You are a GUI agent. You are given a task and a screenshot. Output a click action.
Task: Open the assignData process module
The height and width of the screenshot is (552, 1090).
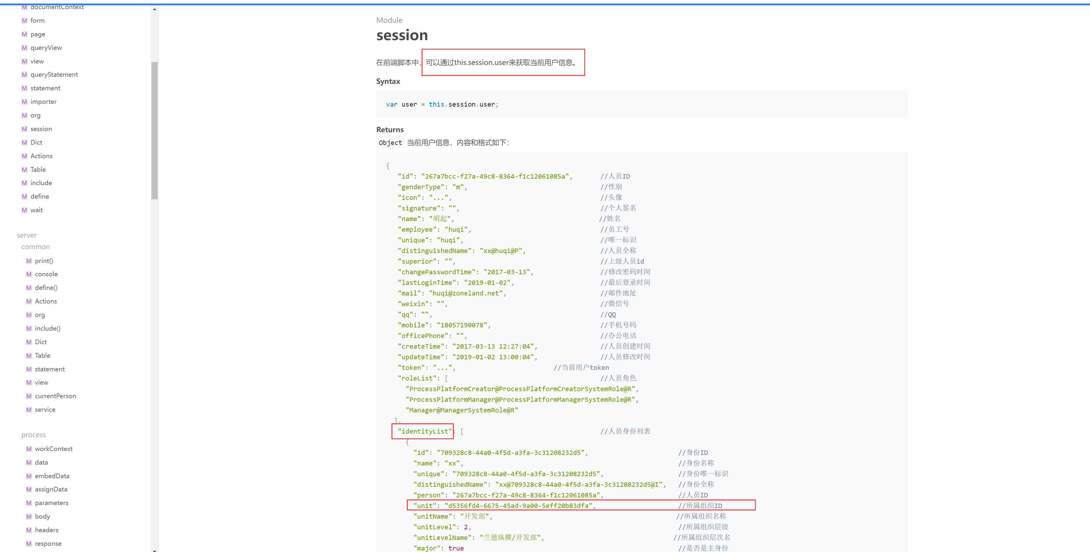(x=51, y=489)
